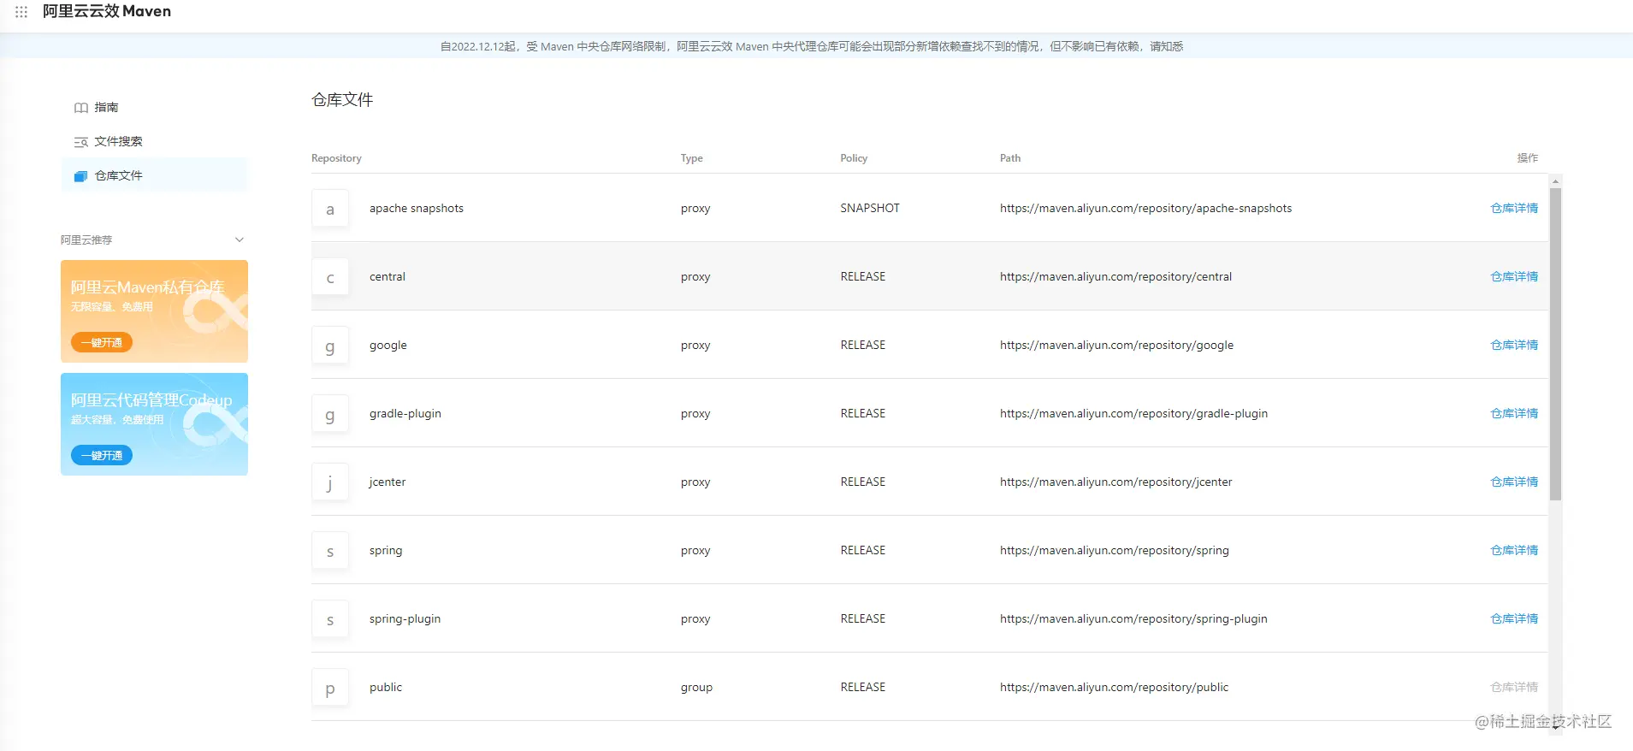Click the proxy type cell for central
Image resolution: width=1633 pixels, height=751 pixels.
pyautogui.click(x=695, y=277)
